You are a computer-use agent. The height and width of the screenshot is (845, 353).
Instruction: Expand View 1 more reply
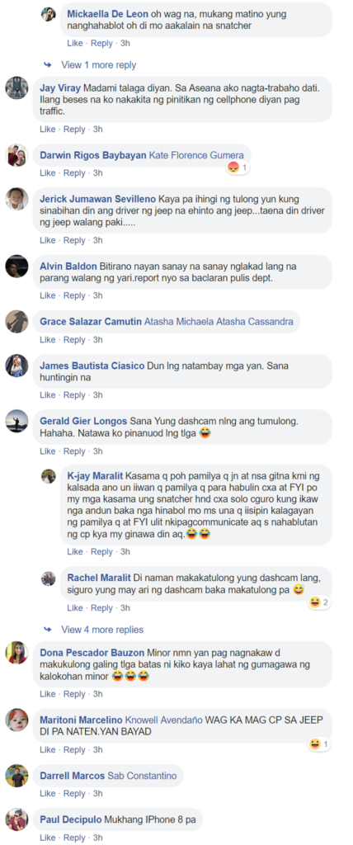[x=99, y=65]
